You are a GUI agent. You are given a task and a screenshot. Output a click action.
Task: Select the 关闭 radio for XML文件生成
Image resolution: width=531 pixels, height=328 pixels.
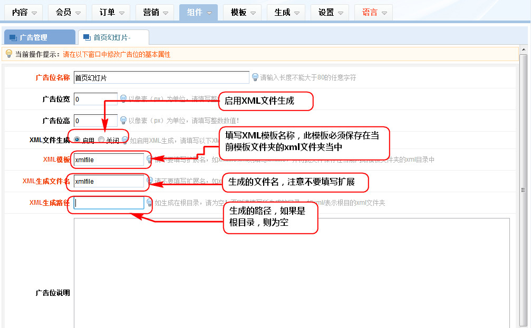[x=101, y=140]
